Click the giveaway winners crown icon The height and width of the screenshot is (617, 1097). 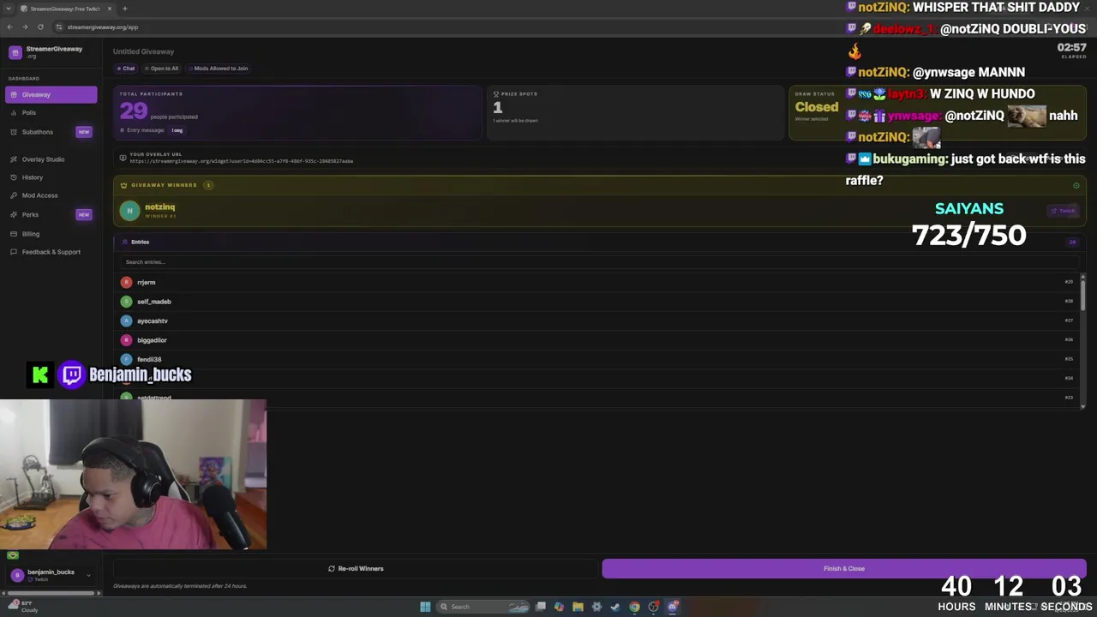coord(123,185)
